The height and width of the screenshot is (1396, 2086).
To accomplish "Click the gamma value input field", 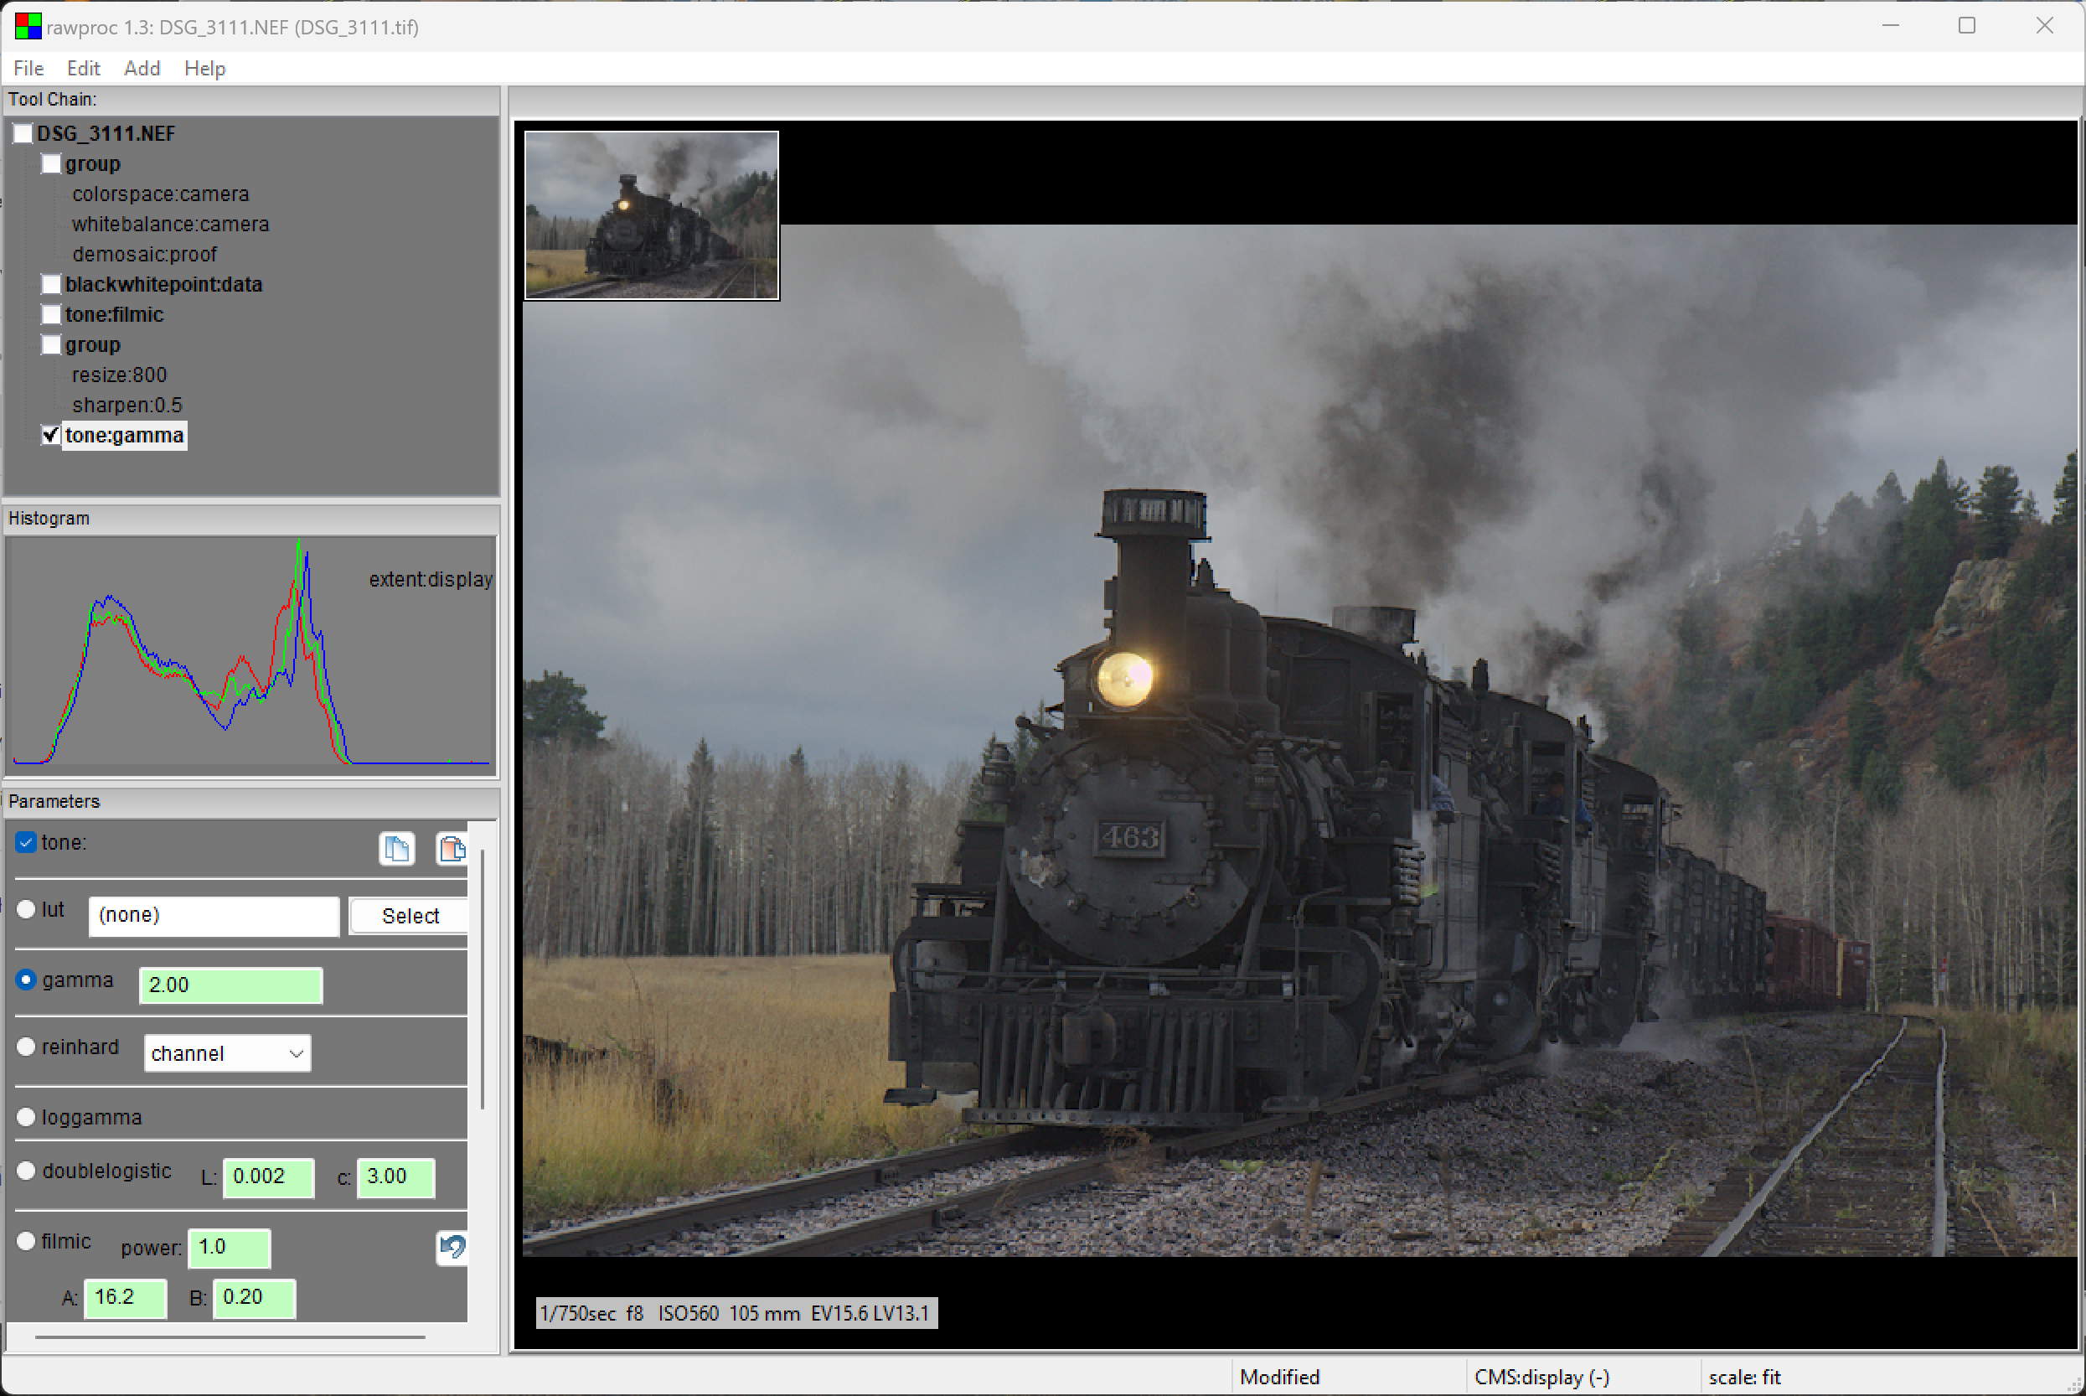I will (230, 985).
